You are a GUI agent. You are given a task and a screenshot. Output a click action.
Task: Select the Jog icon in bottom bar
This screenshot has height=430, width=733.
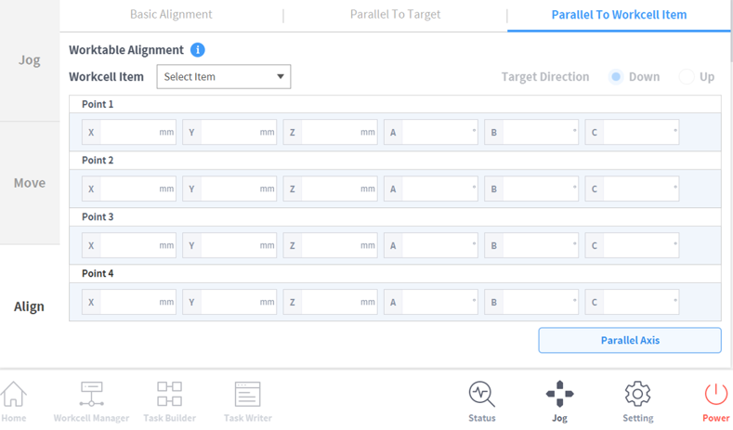559,394
